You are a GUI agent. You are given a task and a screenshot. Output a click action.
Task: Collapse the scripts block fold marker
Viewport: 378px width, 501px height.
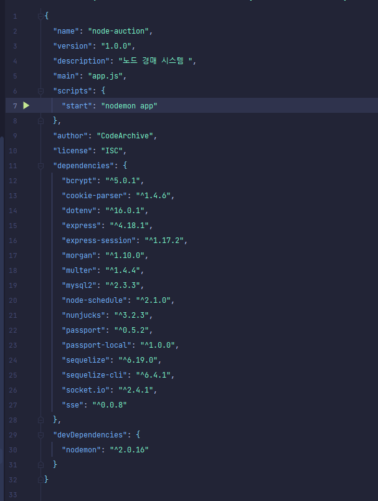[40, 92]
